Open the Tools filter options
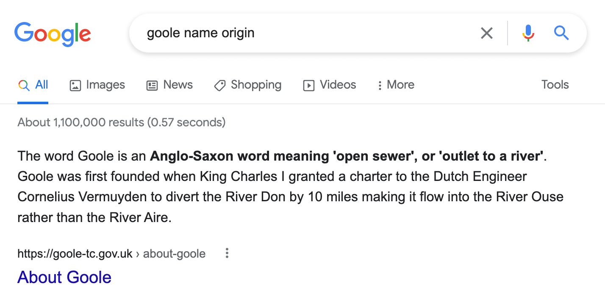605x300 pixels. tap(555, 85)
